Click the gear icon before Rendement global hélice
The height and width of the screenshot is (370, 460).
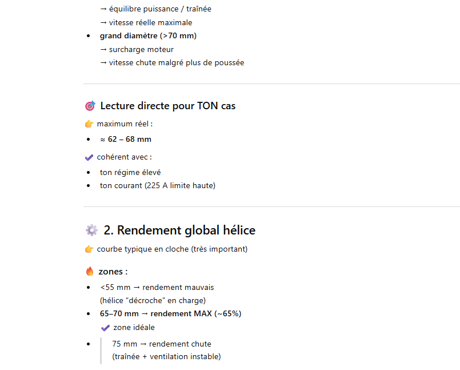coord(91,230)
